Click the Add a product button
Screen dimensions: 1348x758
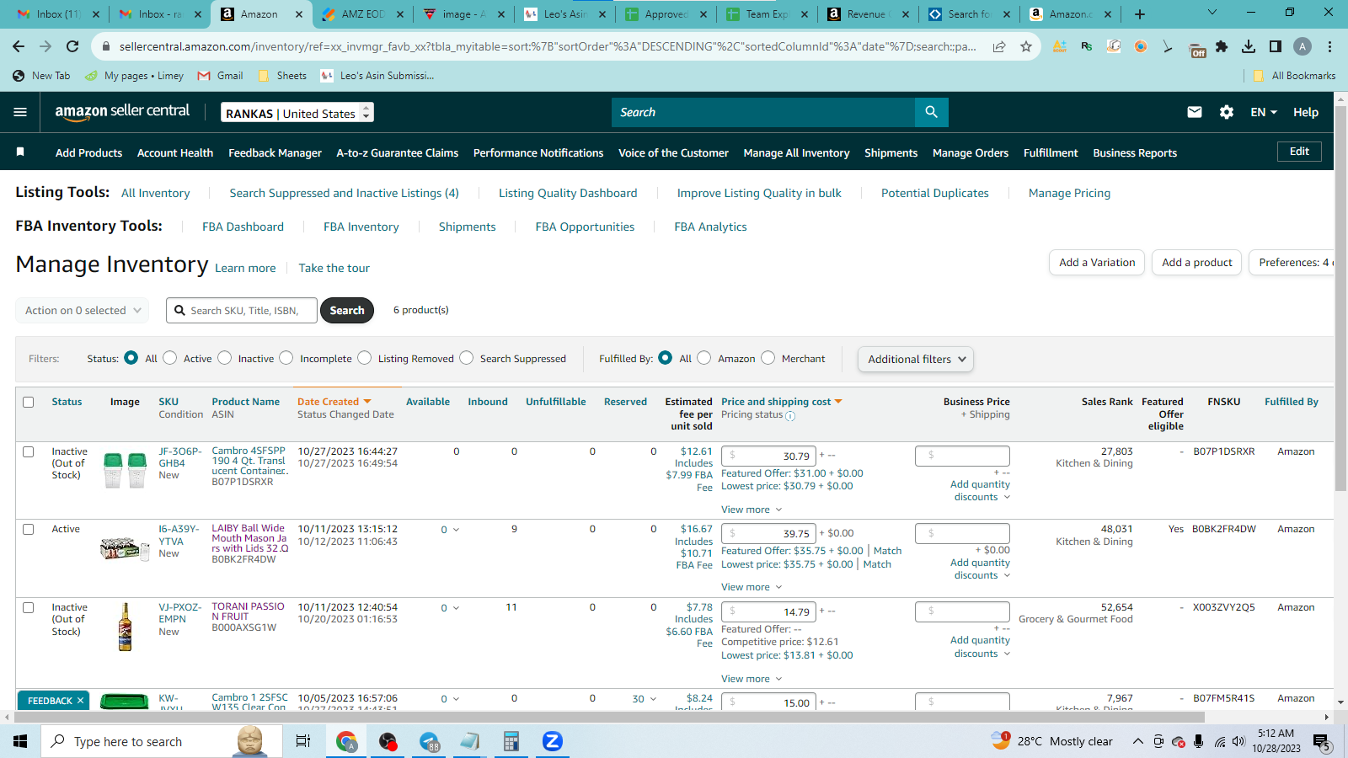click(1197, 262)
